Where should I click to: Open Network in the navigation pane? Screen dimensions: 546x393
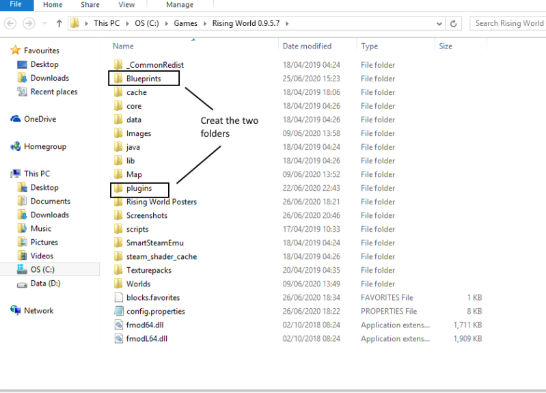click(38, 310)
